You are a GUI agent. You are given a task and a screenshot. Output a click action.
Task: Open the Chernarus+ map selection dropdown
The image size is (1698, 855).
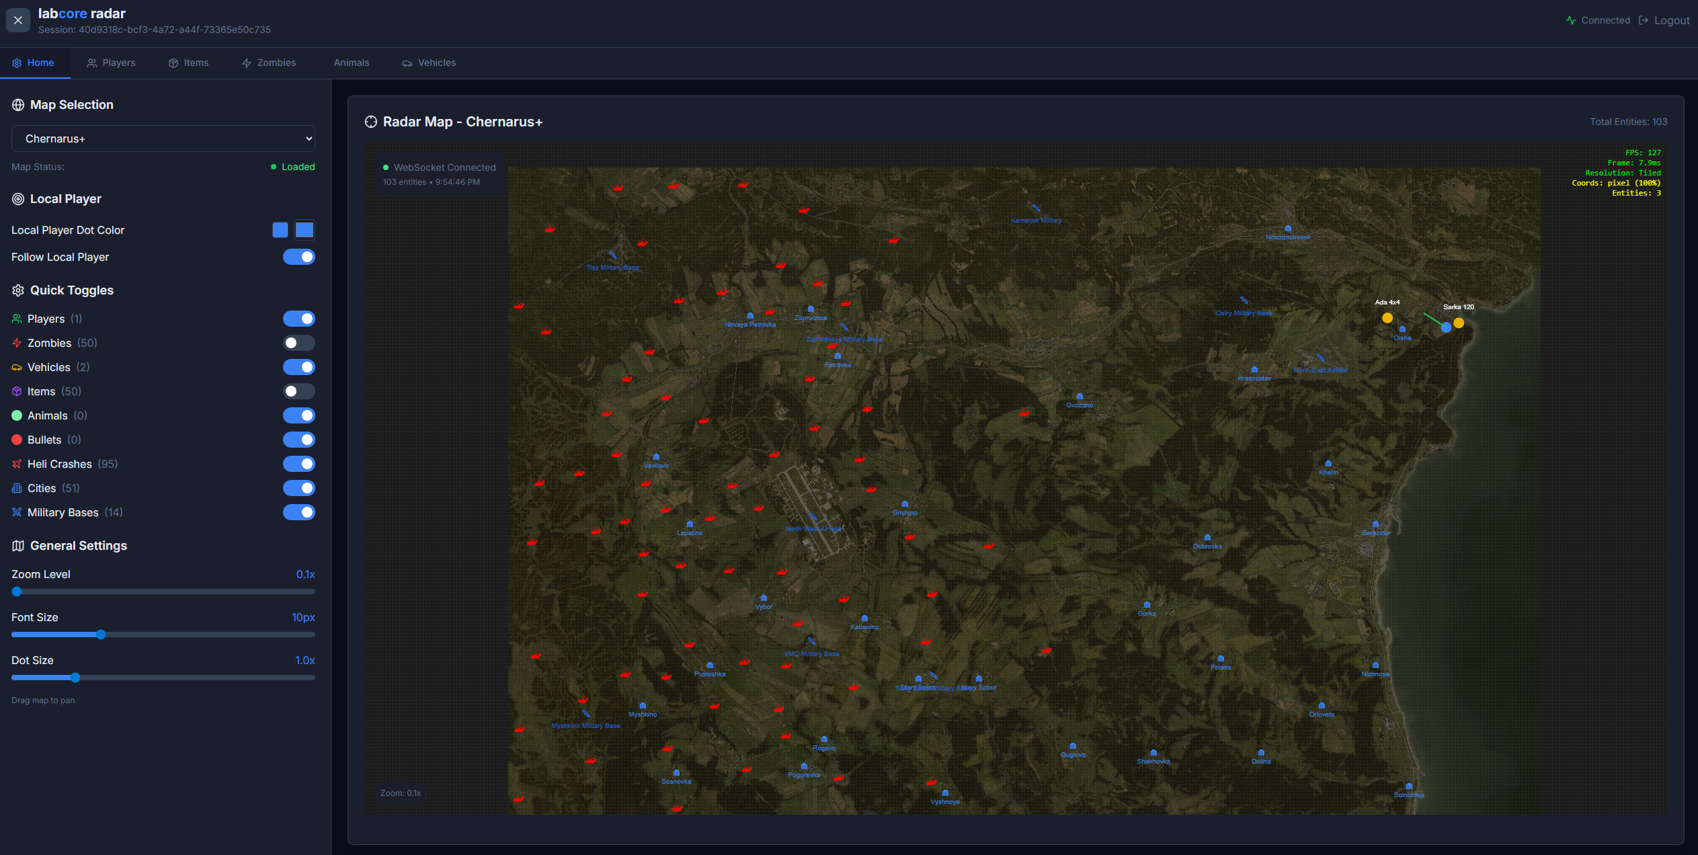pos(163,138)
